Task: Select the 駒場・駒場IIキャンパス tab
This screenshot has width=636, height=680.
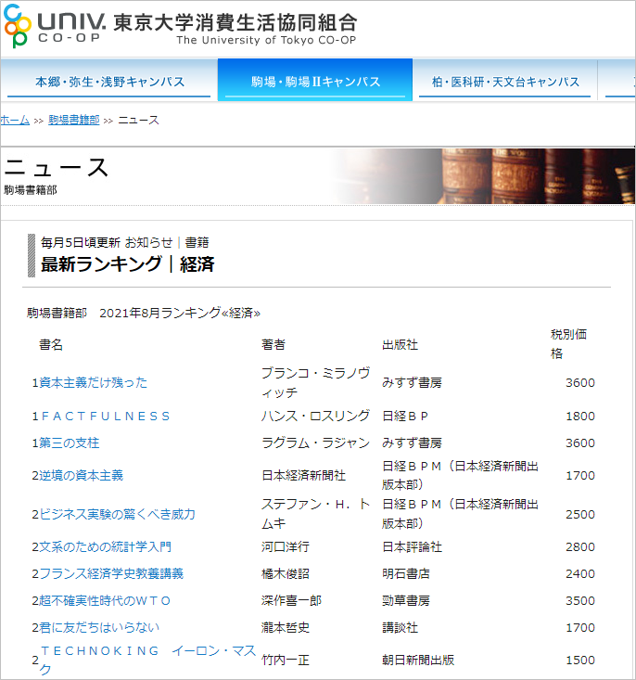Action: click(x=315, y=82)
